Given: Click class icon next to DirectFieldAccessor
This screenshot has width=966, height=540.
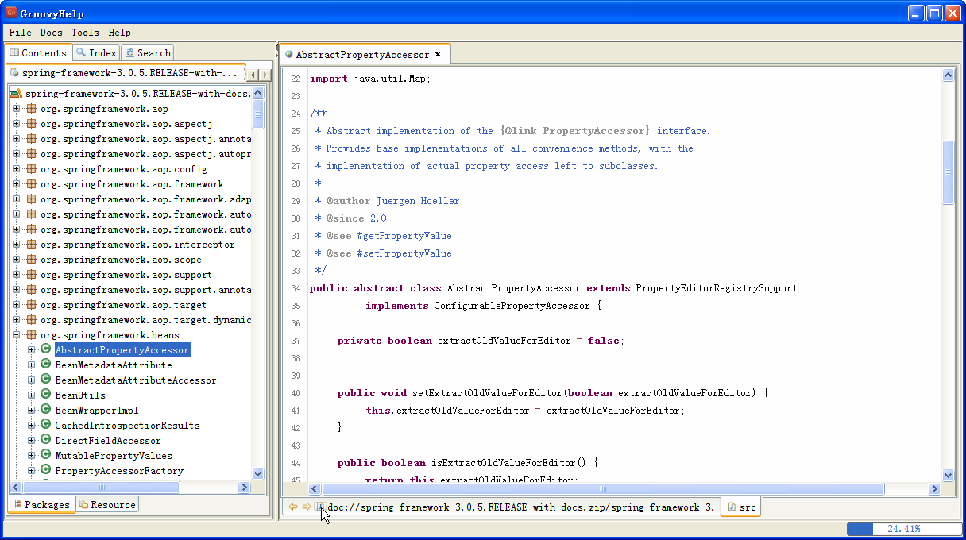Looking at the screenshot, I should coord(46,441).
